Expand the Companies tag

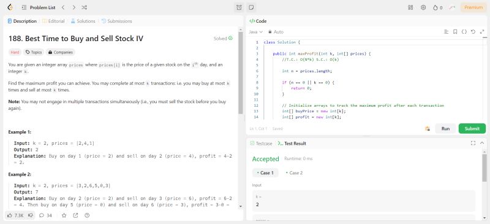coord(61,52)
